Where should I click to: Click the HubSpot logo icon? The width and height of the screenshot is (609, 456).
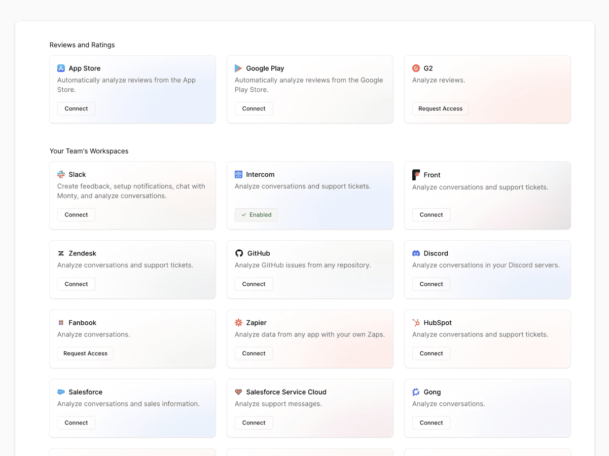(x=416, y=323)
